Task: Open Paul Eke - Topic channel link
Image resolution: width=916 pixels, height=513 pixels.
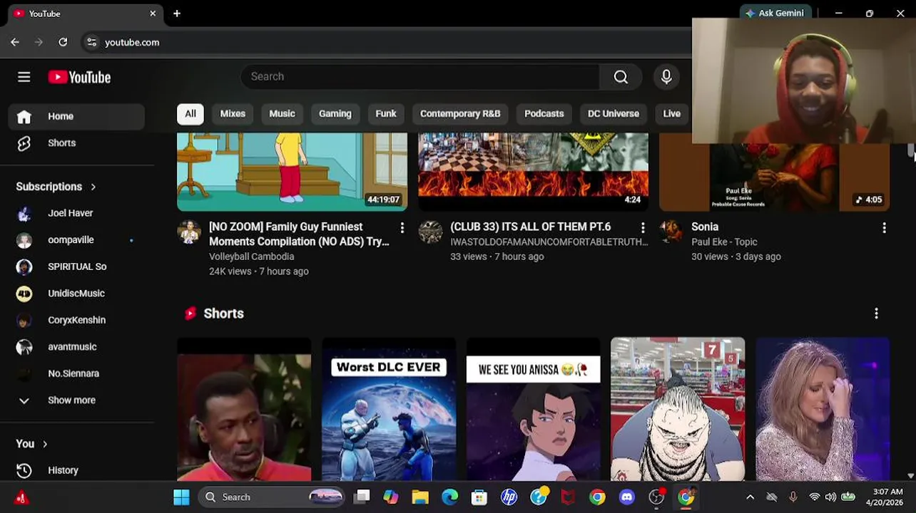Action: pos(724,242)
